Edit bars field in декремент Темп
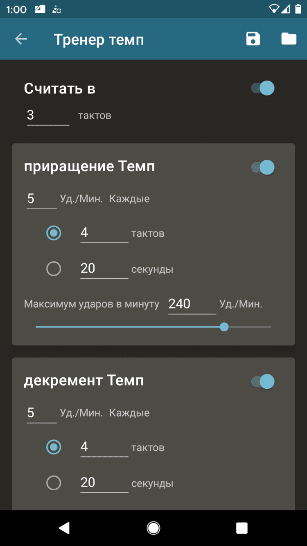This screenshot has height=546, width=307. point(104,447)
